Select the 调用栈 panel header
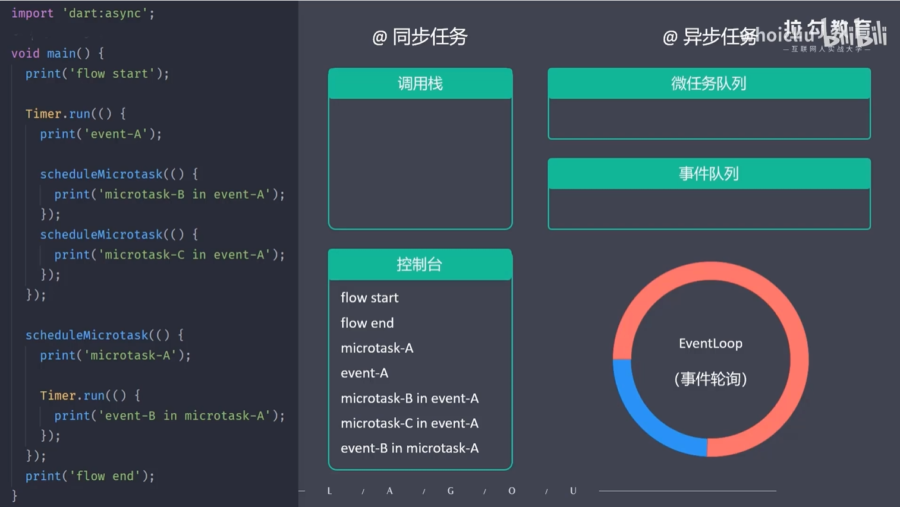Viewport: 900px width, 507px height. pos(420,84)
